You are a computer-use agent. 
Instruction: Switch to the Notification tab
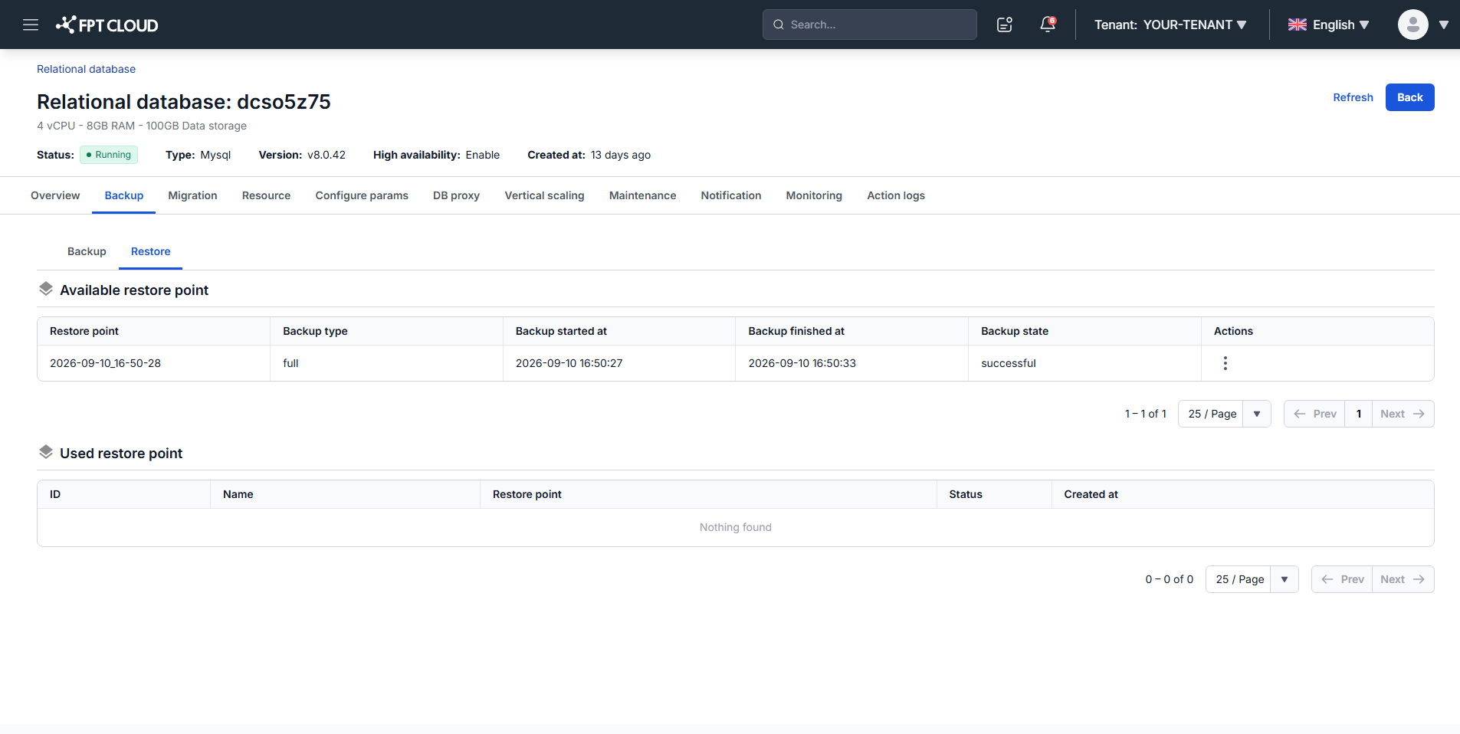(x=730, y=195)
